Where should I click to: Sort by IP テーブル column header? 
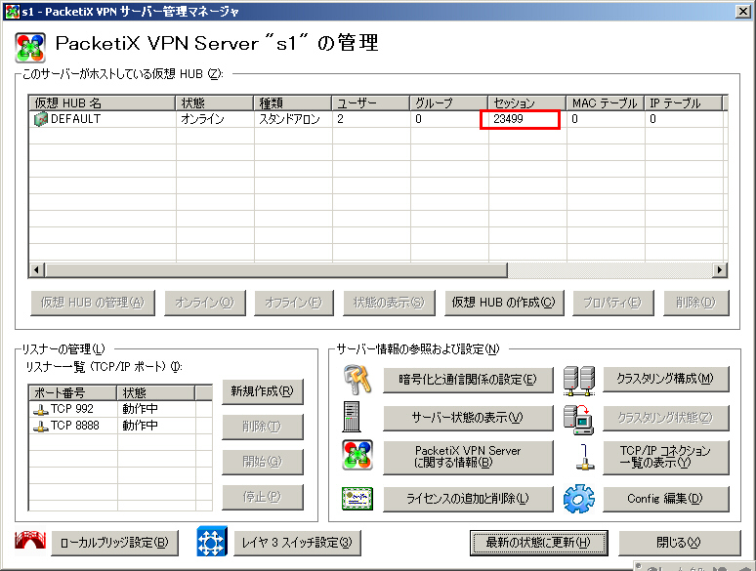(683, 102)
